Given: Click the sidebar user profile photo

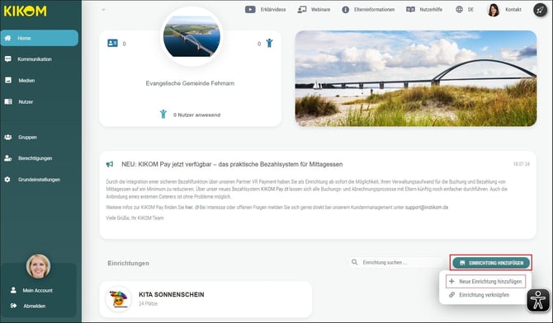Looking at the screenshot, I should [38, 266].
